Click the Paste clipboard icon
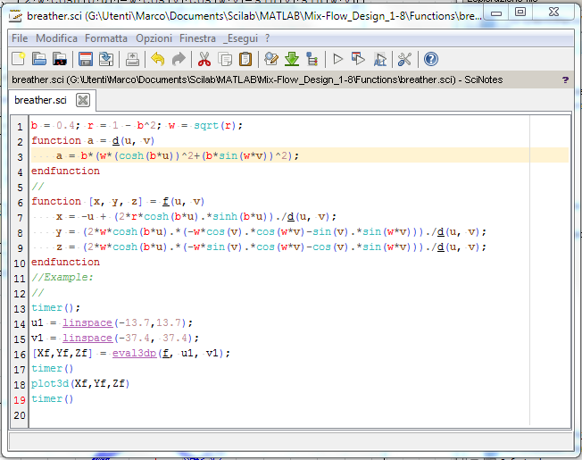The height and width of the screenshot is (460, 582). click(x=245, y=59)
